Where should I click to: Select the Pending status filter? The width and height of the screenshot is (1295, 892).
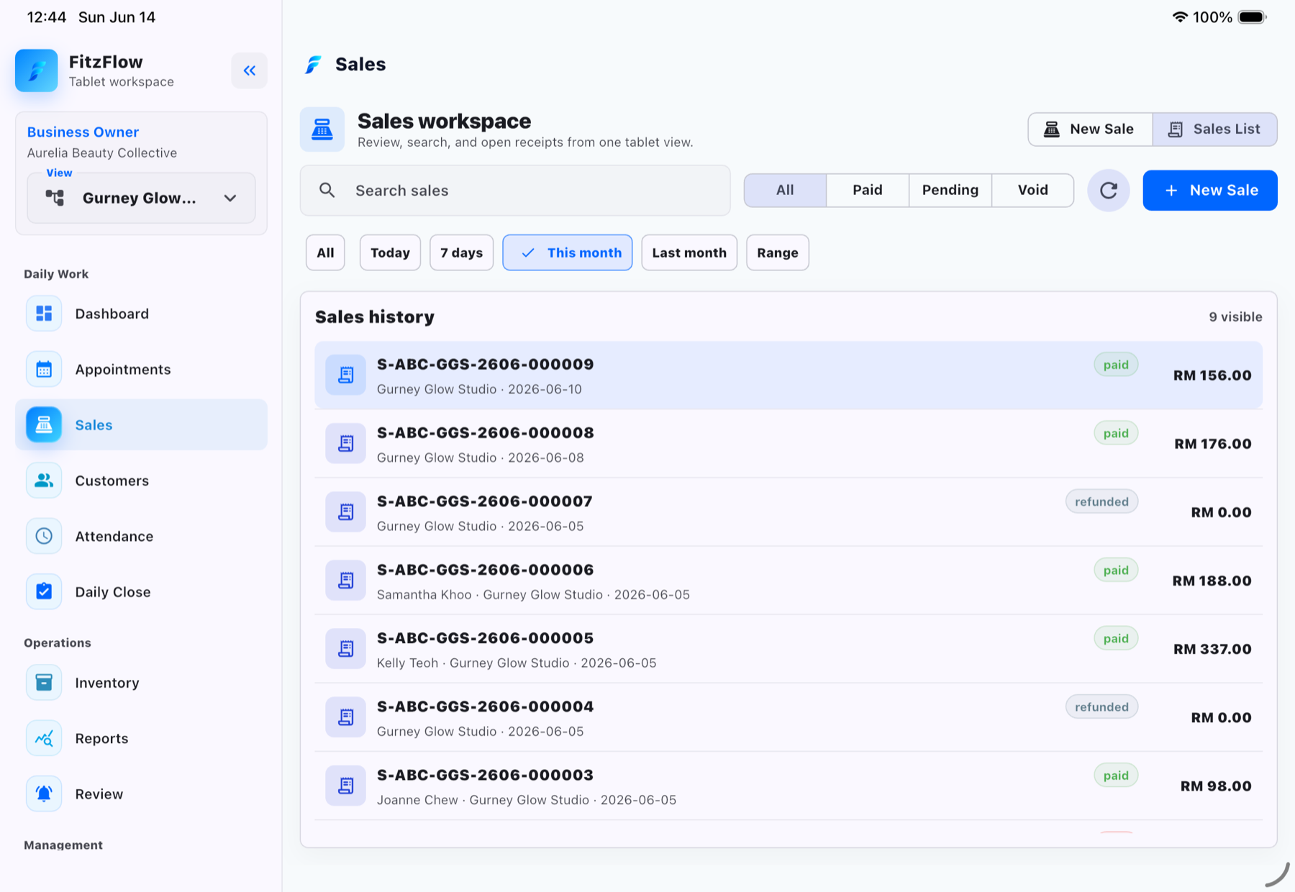[x=950, y=190]
